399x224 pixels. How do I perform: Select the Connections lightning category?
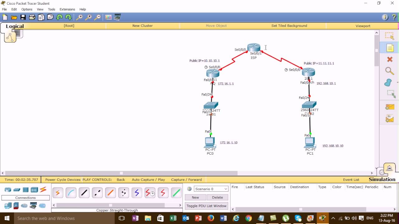point(43,189)
